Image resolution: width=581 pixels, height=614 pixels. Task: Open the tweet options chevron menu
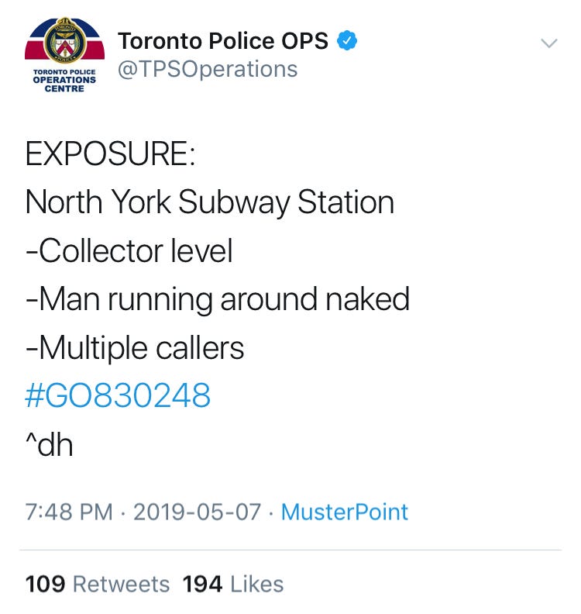coord(548,43)
